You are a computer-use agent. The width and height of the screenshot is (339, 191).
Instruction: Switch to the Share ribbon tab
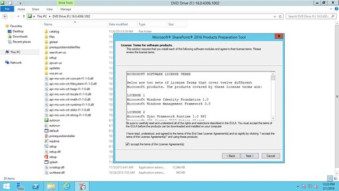click(35, 9)
